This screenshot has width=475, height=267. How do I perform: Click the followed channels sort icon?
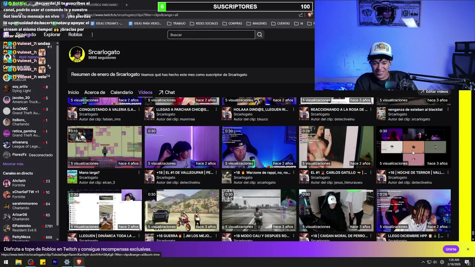pyautogui.click(x=49, y=67)
